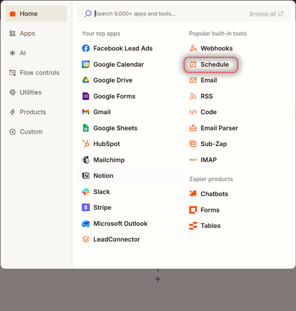Image resolution: width=296 pixels, height=311 pixels.
Task: Click the Facebook Lead Ads icon
Action: [x=86, y=48]
